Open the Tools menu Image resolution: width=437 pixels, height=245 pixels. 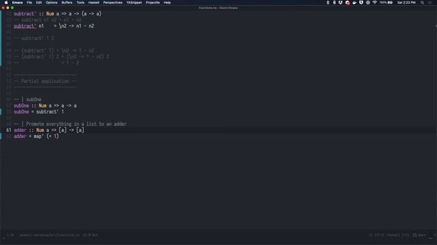pos(81,3)
